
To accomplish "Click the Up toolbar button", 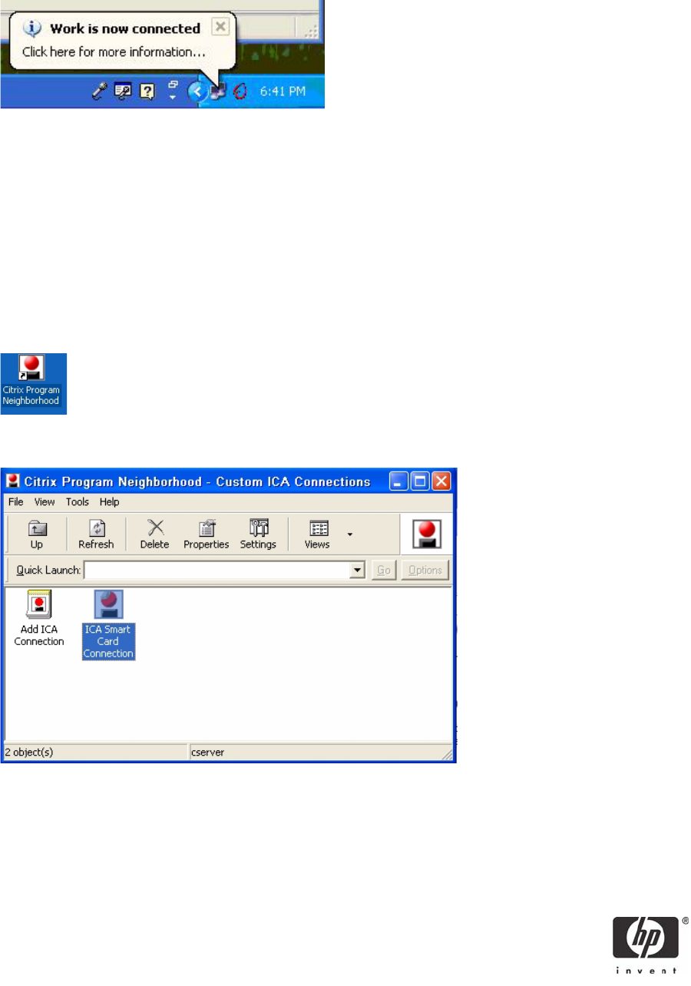I will [36, 534].
